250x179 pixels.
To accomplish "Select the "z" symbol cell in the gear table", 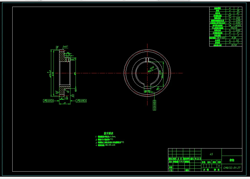I will pos(230,11).
